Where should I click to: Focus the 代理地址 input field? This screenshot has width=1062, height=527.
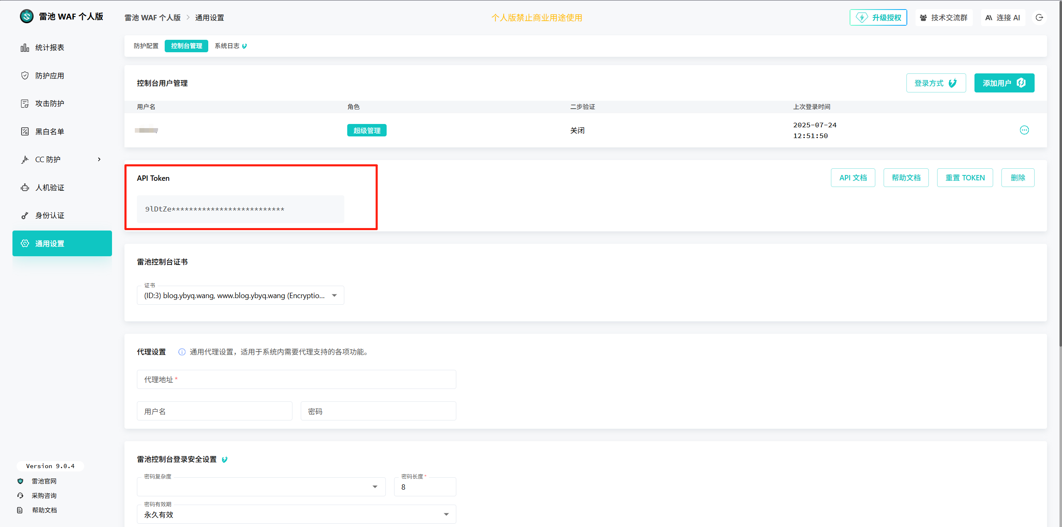pos(296,379)
